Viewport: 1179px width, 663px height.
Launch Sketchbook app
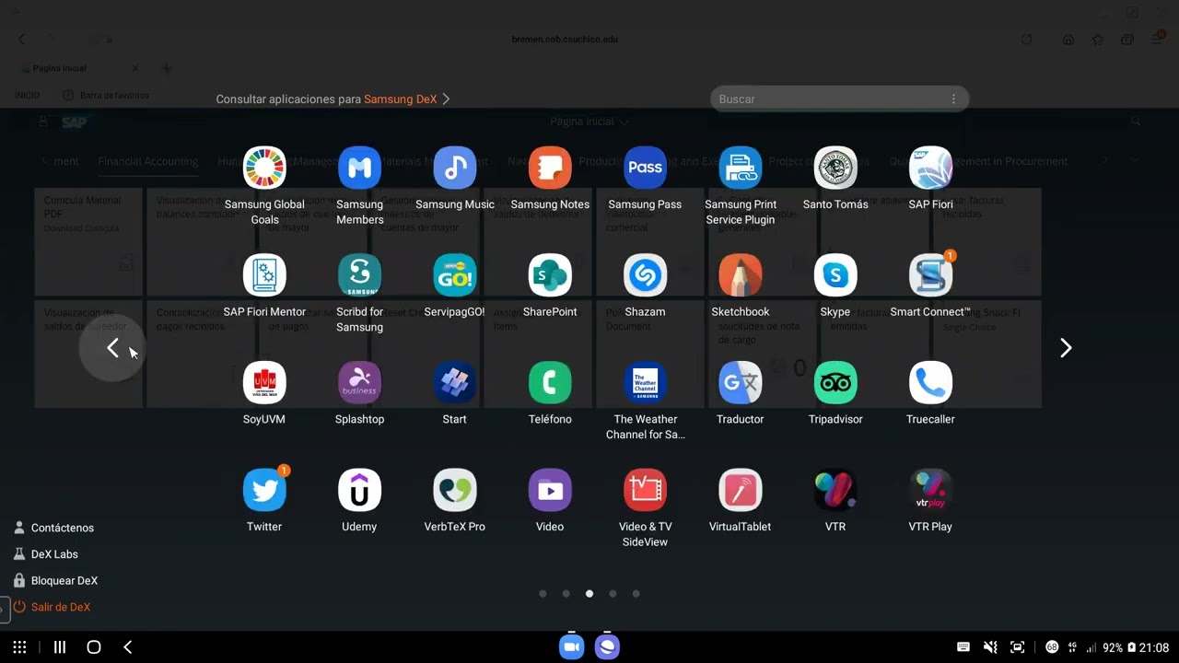point(741,275)
